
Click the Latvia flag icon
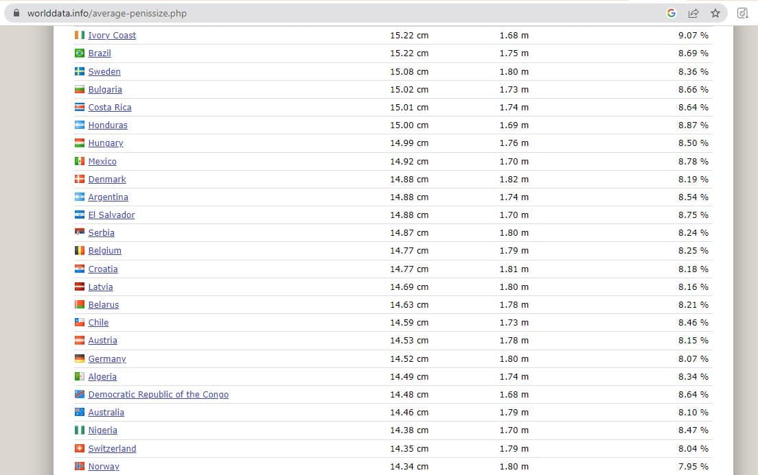80,287
